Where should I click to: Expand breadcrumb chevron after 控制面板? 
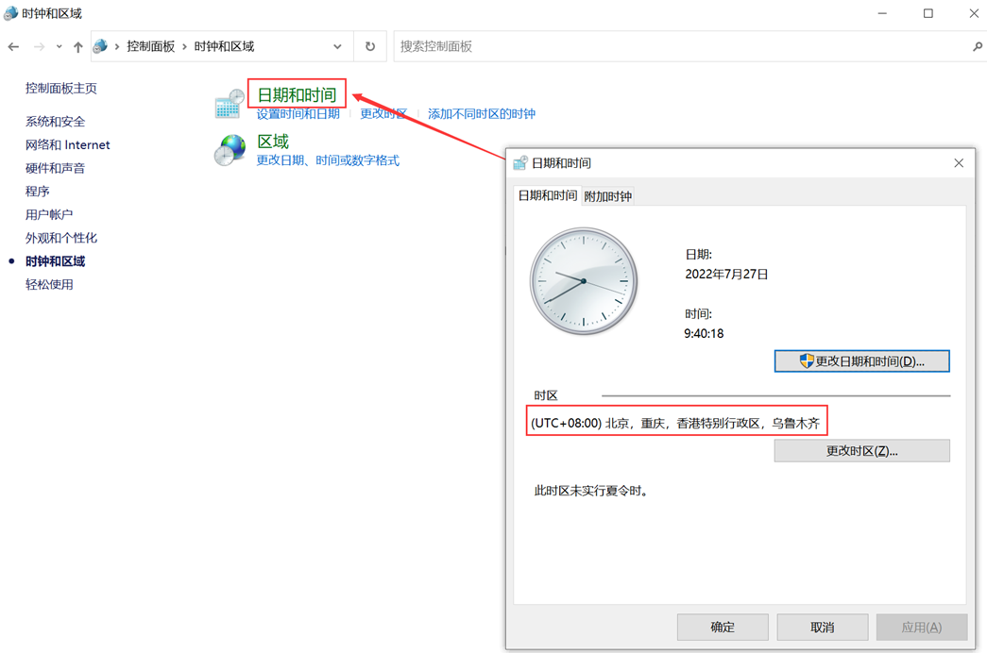click(185, 45)
